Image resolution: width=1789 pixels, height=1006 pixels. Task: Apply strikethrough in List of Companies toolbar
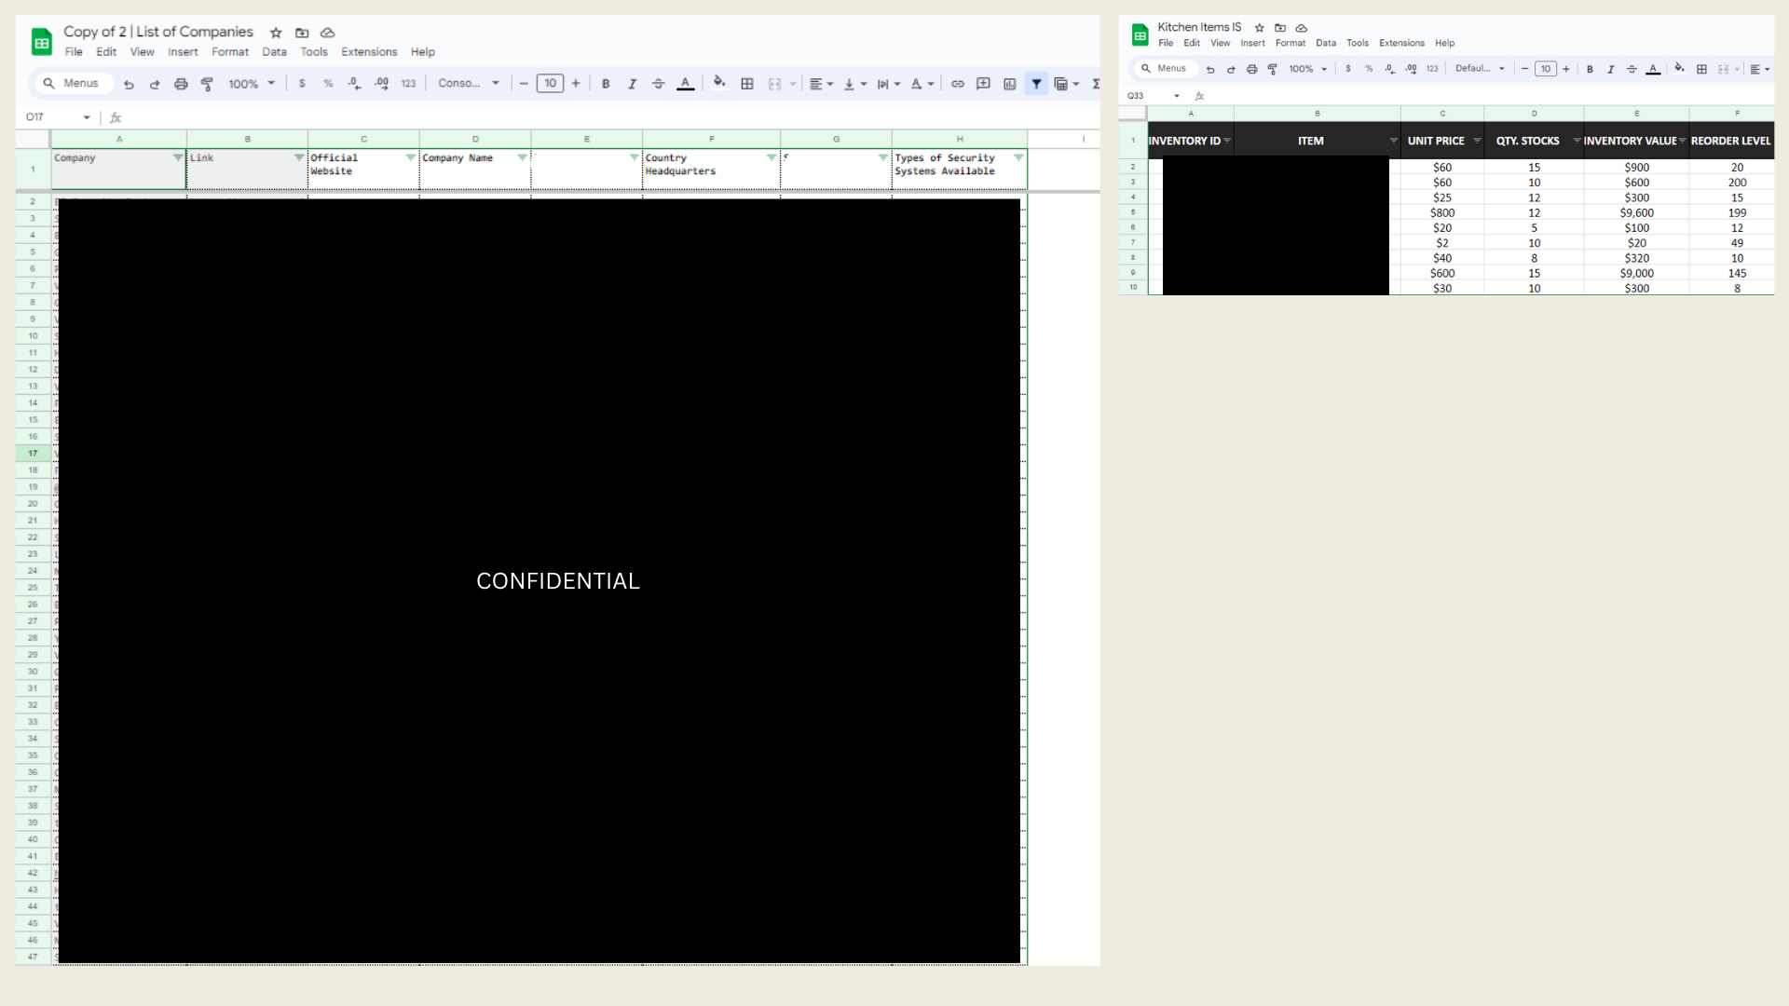pos(658,84)
